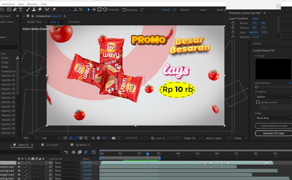Open the Help menu
This screenshot has width=292, height=180.
click(x=43, y=4)
